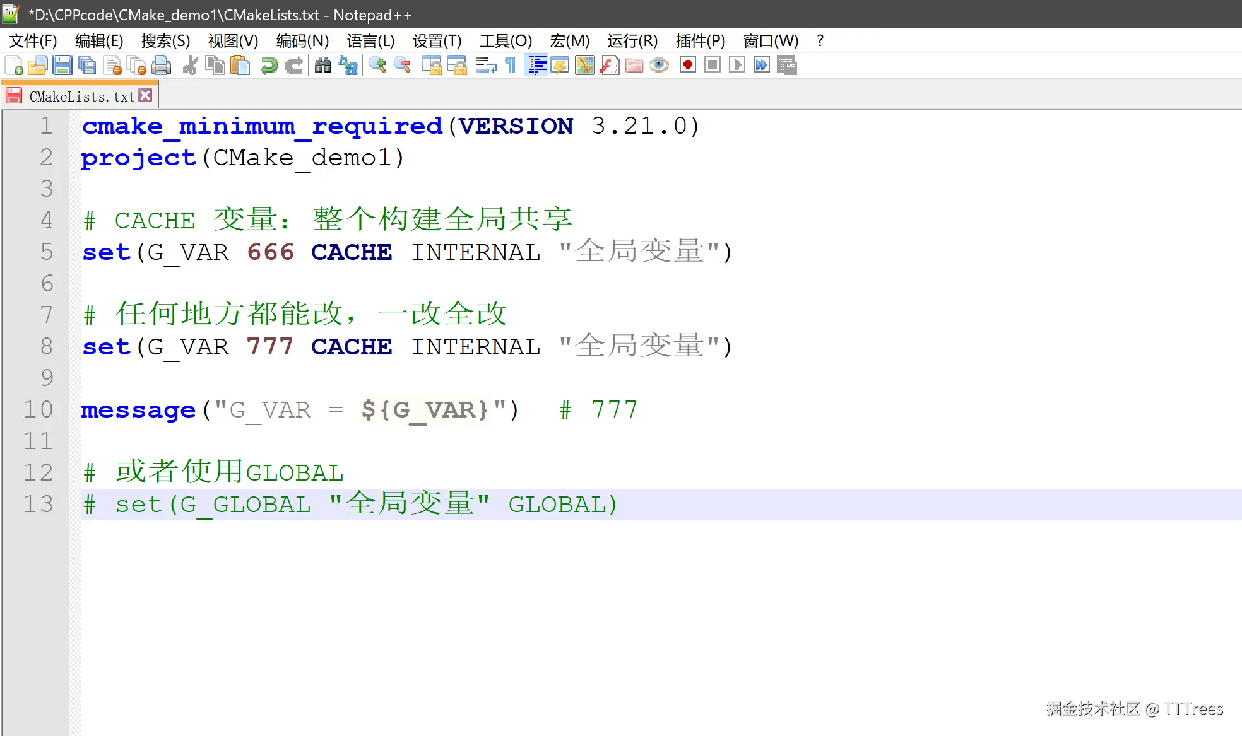Click the play recorded macro button
Image resolution: width=1242 pixels, height=736 pixels.
click(x=736, y=66)
